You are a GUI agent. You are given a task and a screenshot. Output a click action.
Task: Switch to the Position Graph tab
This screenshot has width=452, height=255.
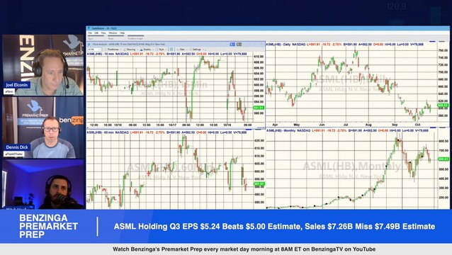click(135, 38)
